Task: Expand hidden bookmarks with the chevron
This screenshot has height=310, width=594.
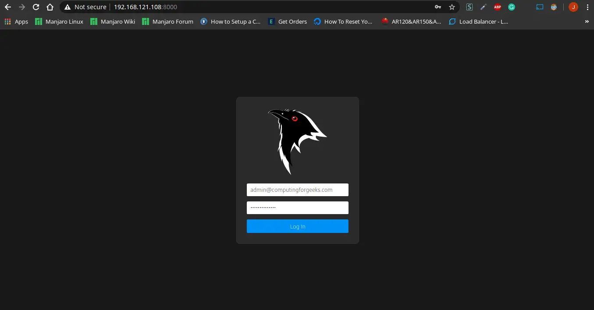Action: click(587, 21)
